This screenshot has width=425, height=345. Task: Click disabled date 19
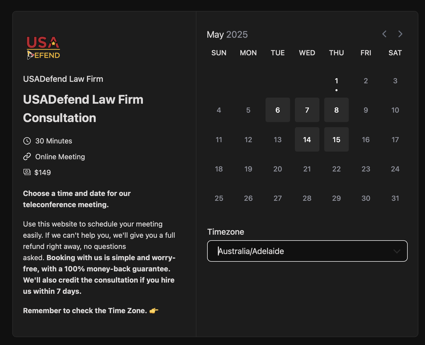(248, 169)
